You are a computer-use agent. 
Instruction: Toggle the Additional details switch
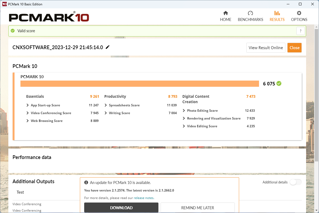tap(296, 182)
